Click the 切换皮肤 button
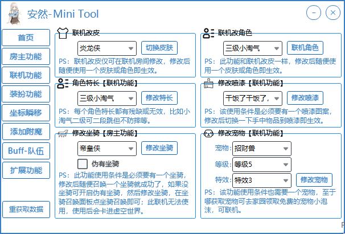This screenshot has height=234, width=345. click(159, 48)
